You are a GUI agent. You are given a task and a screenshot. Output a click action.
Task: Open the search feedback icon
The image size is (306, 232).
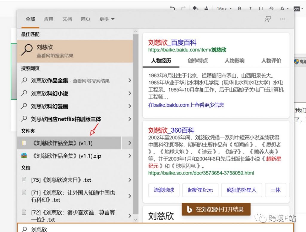coord(267,19)
